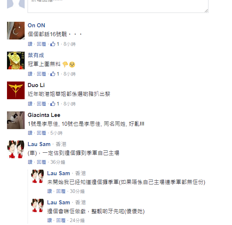Screen dimensions: 232x225
Task: Click the resize handle of the comment box
Action: (206, 11)
